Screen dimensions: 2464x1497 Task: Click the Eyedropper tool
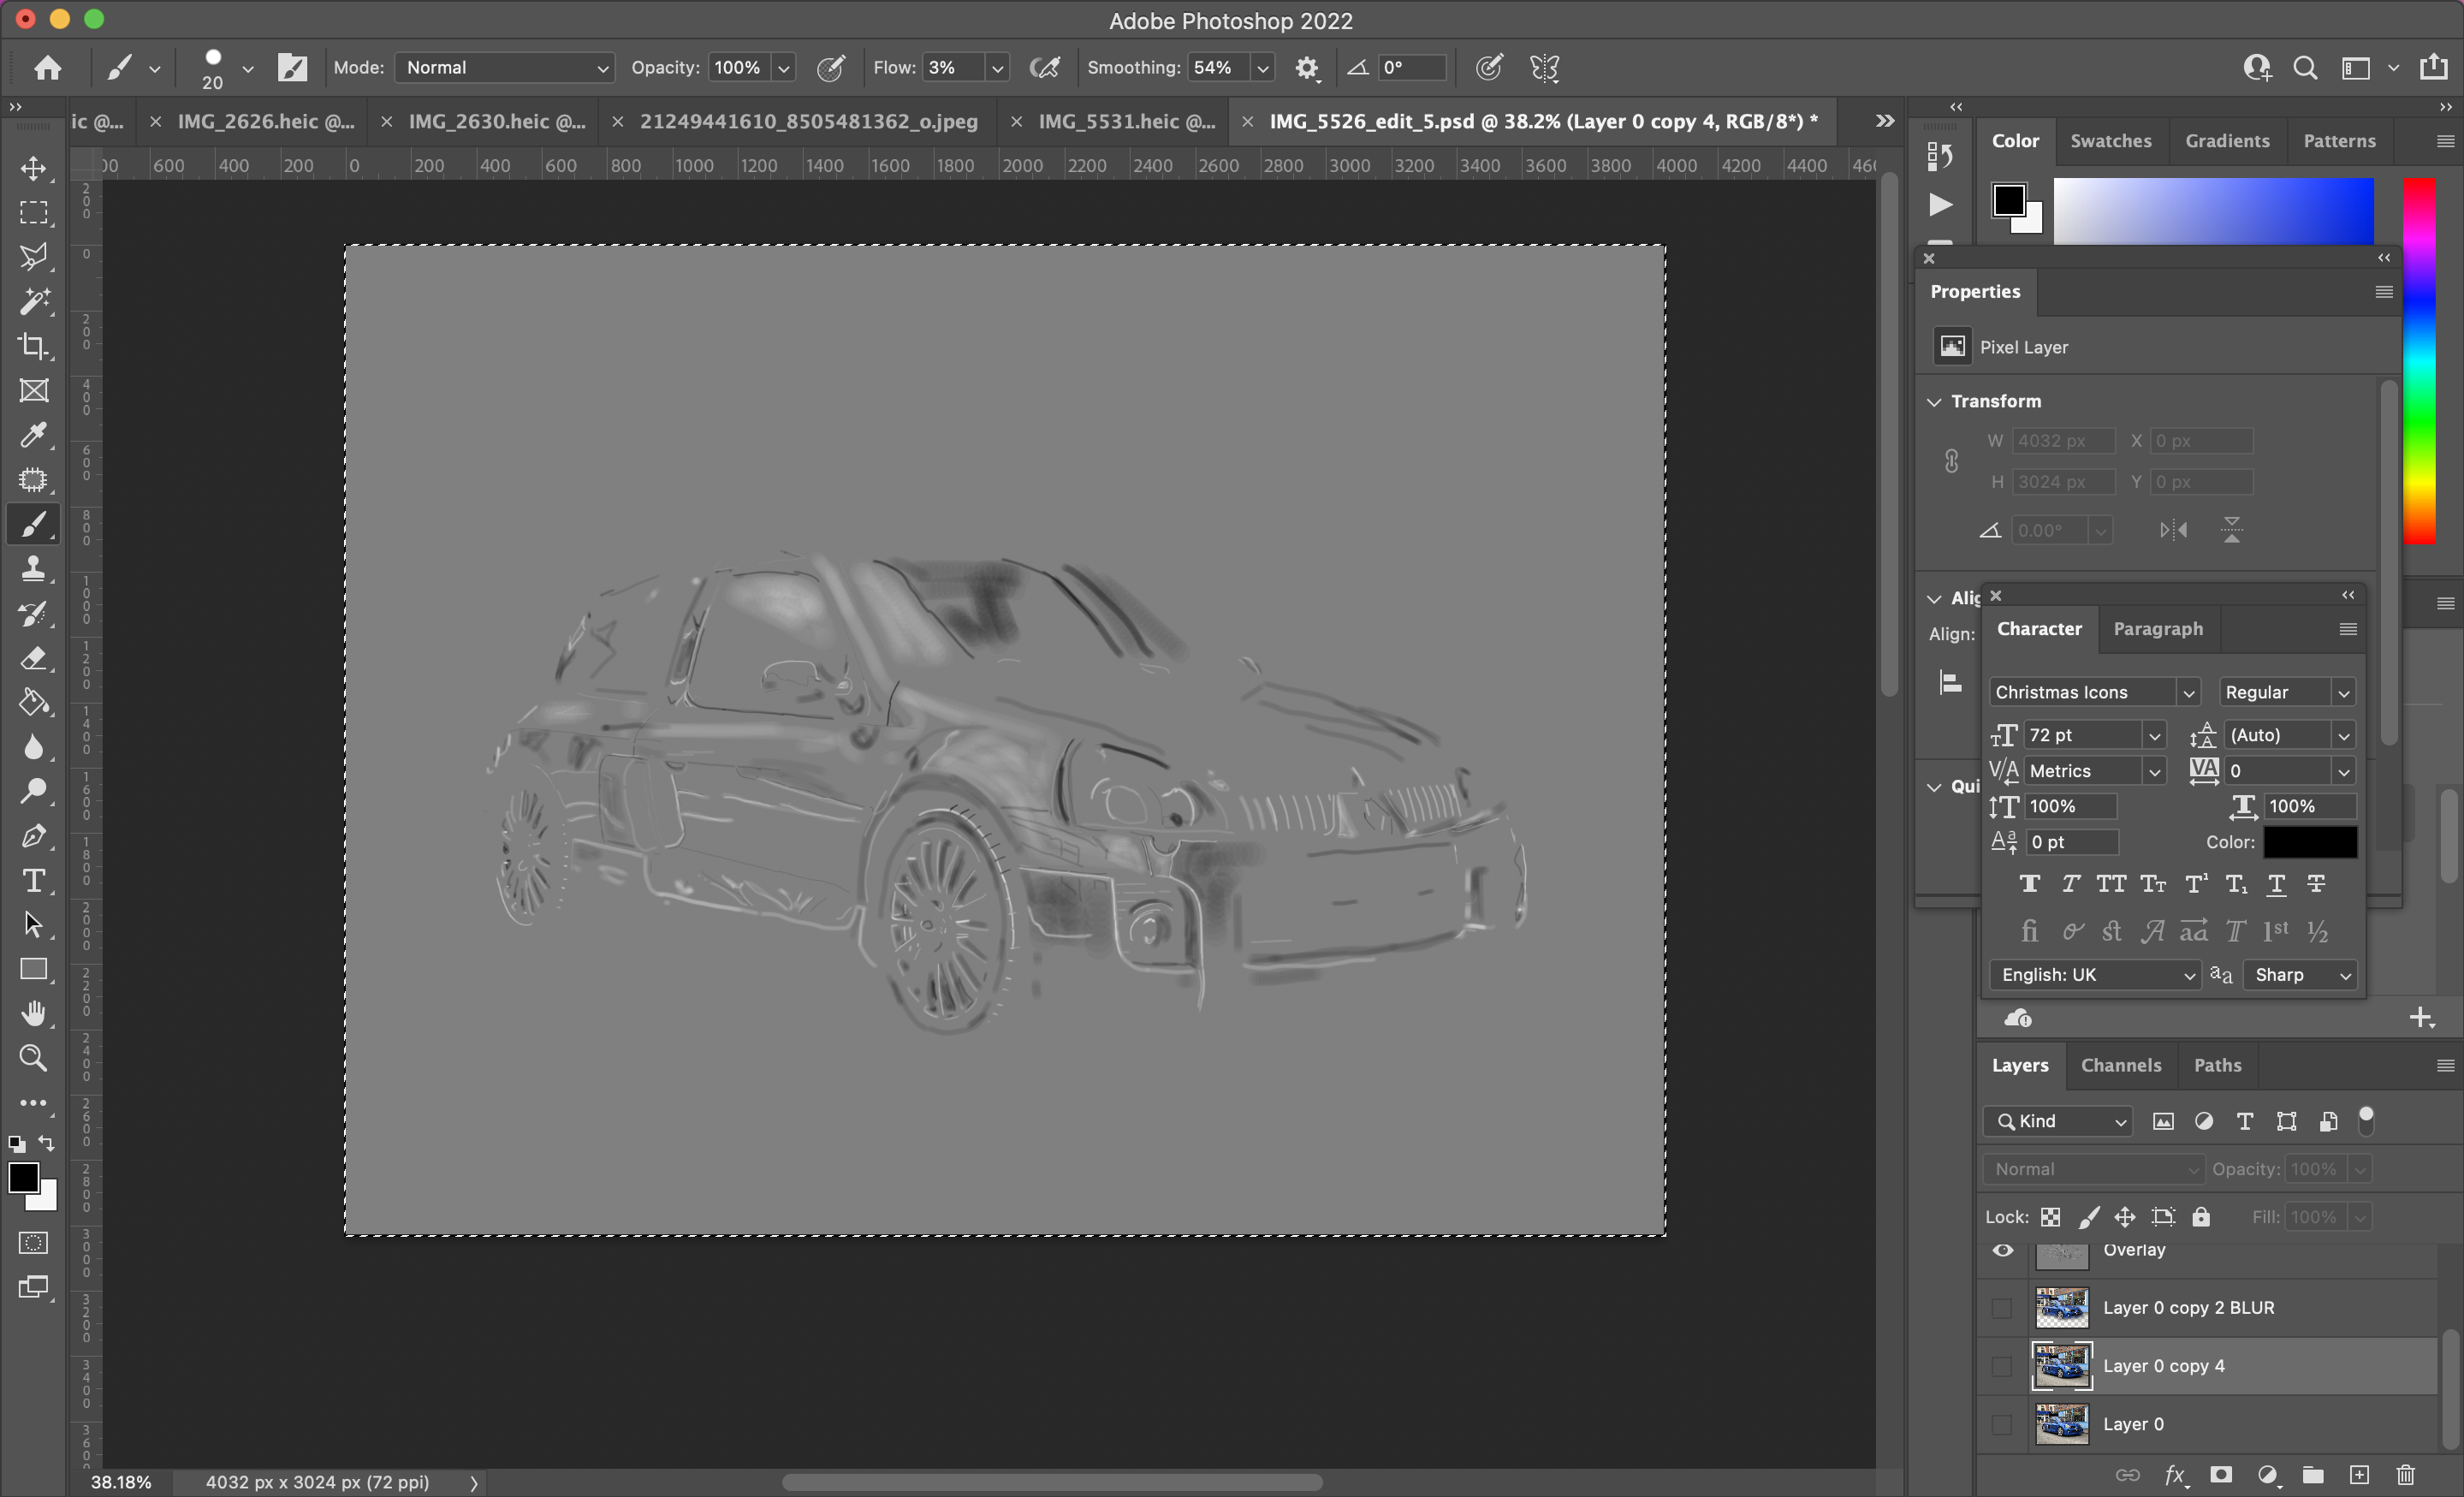pos(34,435)
